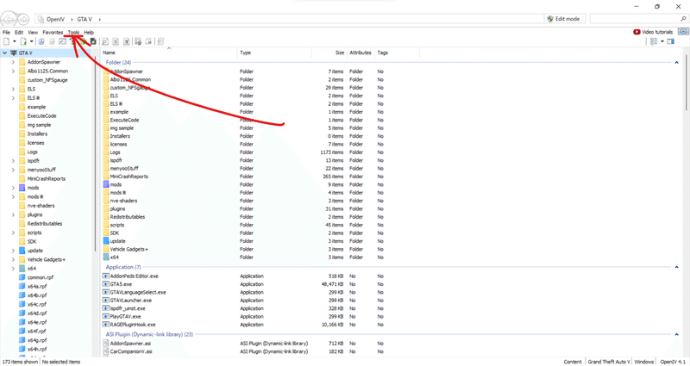The width and height of the screenshot is (690, 366).
Task: Expand the Albo1125.Common tree node
Action: tap(13, 71)
